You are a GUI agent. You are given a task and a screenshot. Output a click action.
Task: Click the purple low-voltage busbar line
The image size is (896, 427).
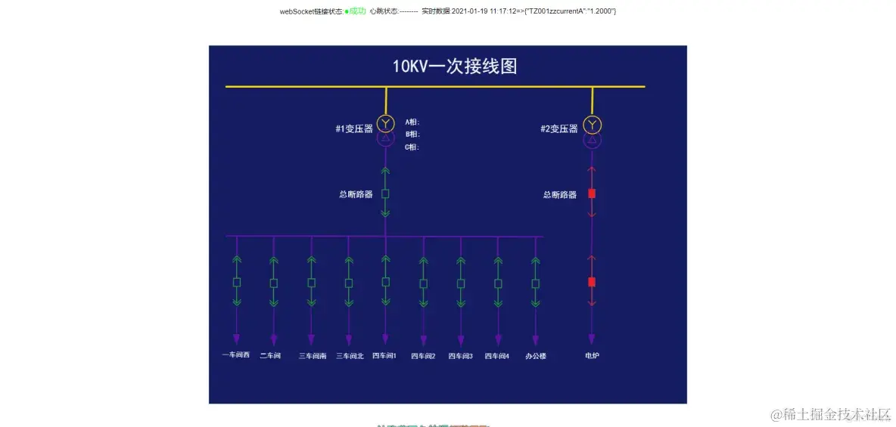click(384, 236)
